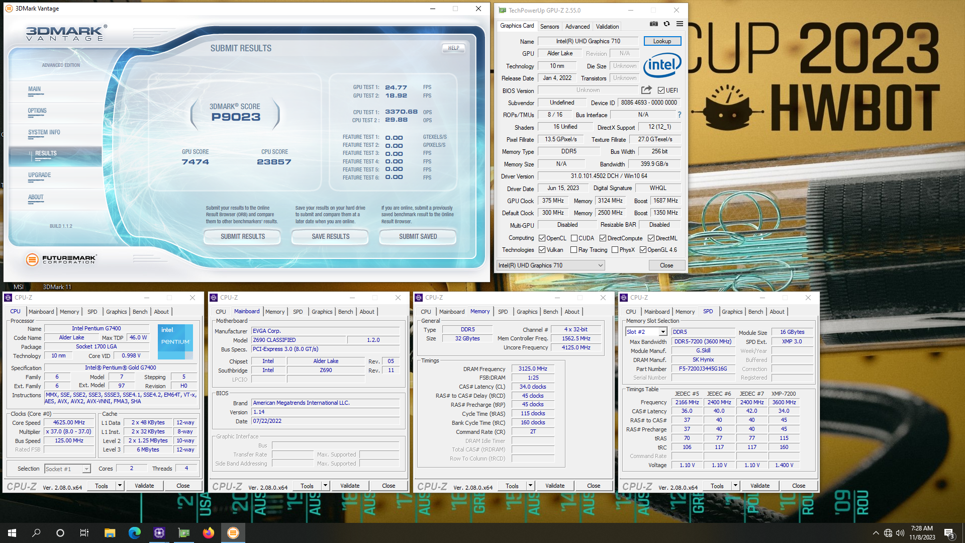Screen dimensions: 965x543
Task: Launch Microsoft Edge from the taskbar
Action: [134, 533]
